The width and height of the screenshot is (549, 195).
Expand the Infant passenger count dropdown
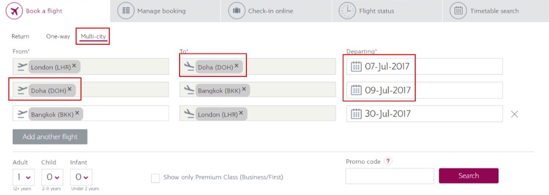pos(81,177)
